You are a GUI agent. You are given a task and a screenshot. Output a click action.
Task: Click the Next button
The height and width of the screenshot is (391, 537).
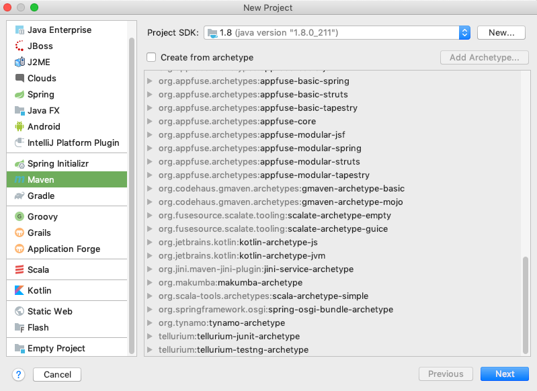tap(504, 374)
